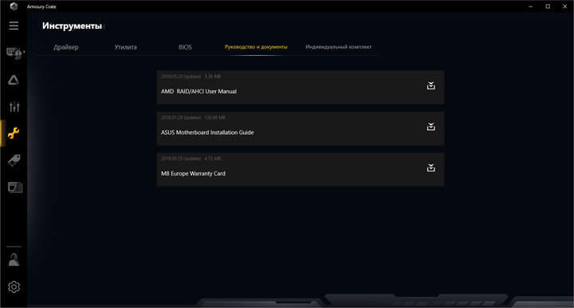Open the hamburger menu in the sidebar

click(14, 26)
